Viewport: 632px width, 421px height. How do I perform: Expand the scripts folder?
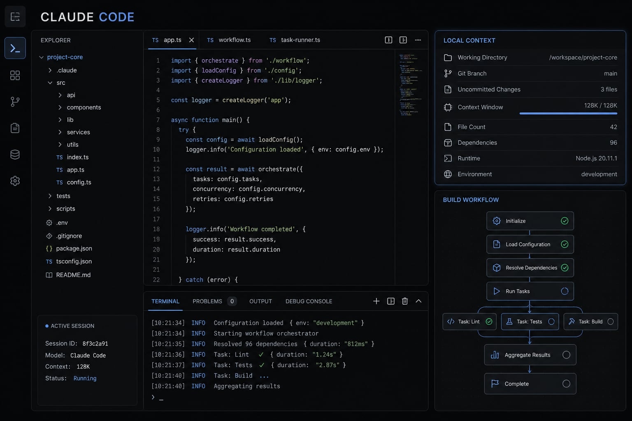coord(50,208)
